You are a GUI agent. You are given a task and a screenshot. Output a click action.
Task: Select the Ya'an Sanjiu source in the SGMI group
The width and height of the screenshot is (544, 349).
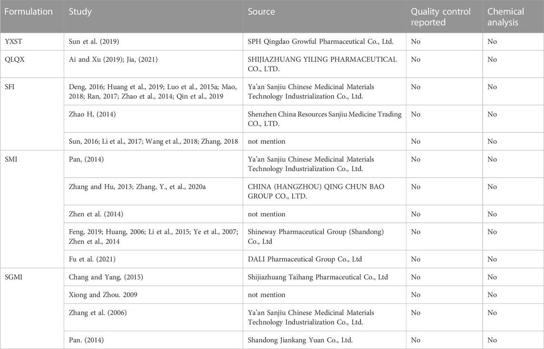[x=311, y=318]
